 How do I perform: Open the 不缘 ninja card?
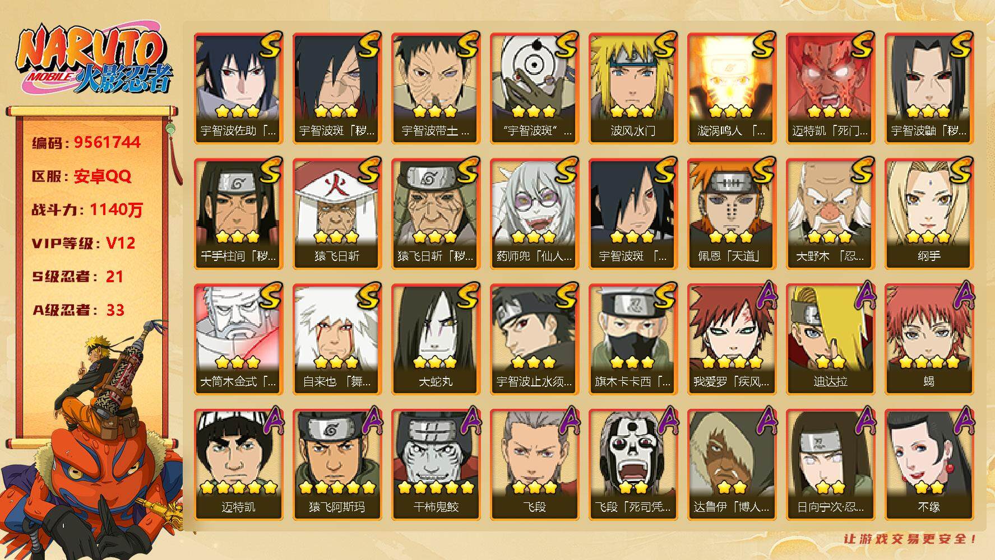pos(929,464)
